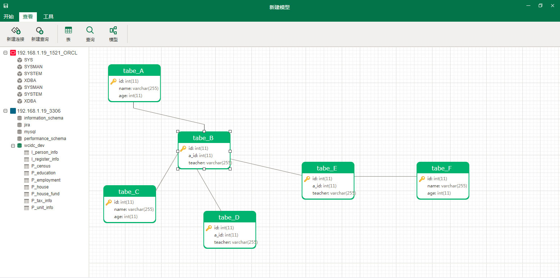
Task: Click top-middle resize handle of tabe_B
Action: (204, 131)
